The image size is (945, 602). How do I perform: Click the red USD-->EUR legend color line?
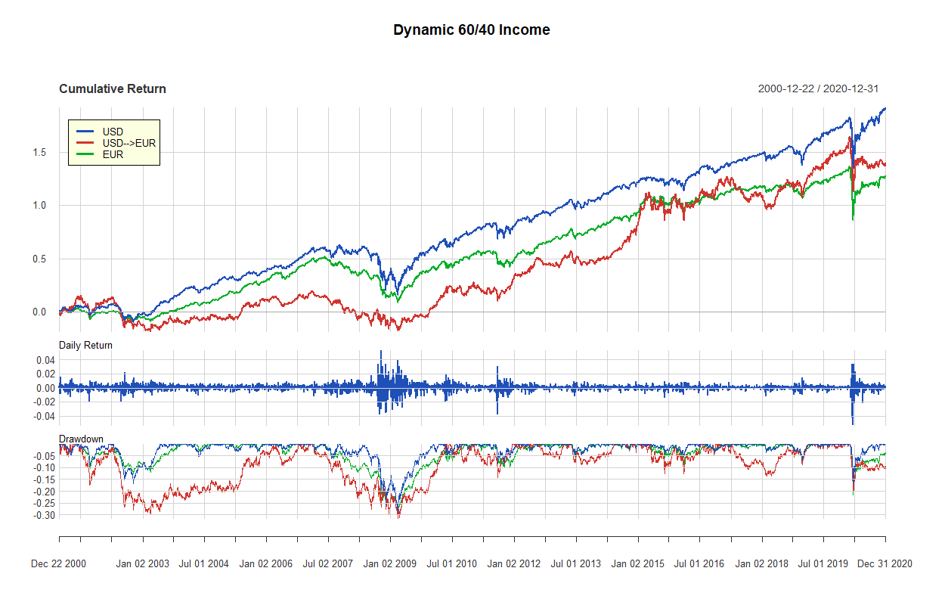pos(84,144)
